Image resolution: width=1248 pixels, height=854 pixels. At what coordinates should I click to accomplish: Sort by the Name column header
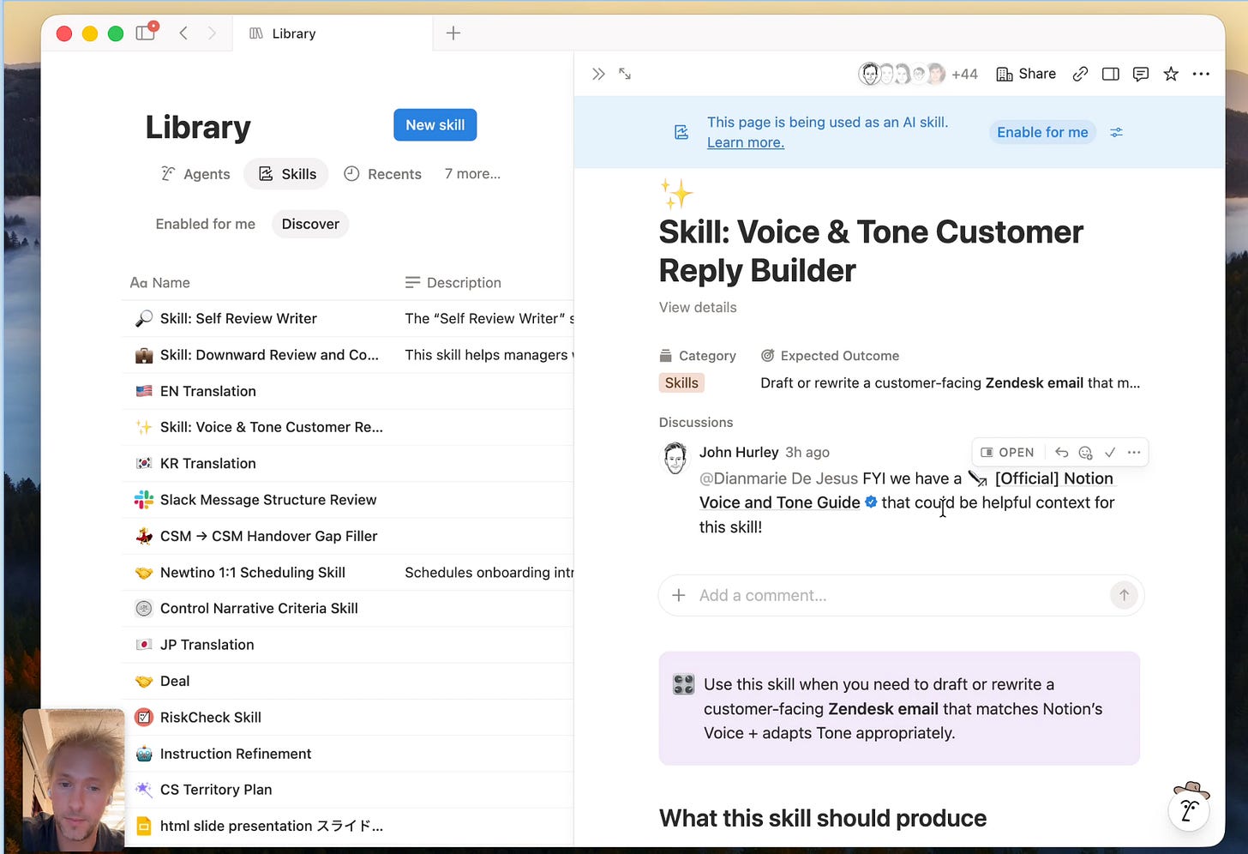[160, 283]
